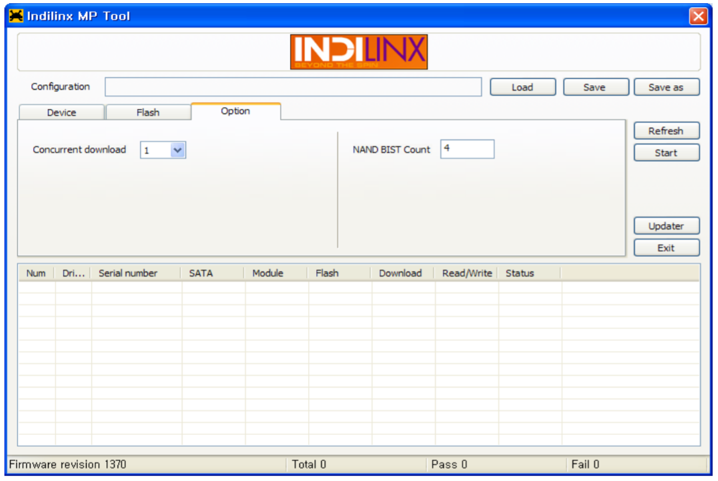Click the Fail 0 status bar entry
This screenshot has height=481, width=718.
[x=585, y=464]
